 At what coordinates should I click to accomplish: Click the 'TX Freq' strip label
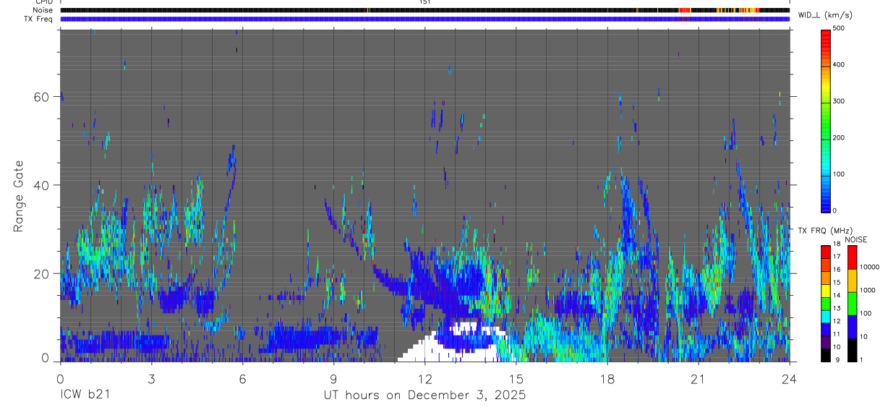pyautogui.click(x=39, y=19)
